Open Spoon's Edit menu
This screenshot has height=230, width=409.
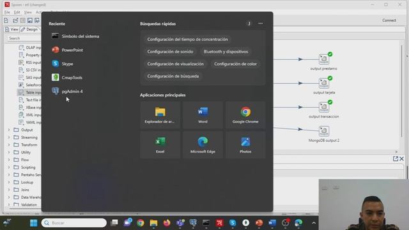(17, 12)
